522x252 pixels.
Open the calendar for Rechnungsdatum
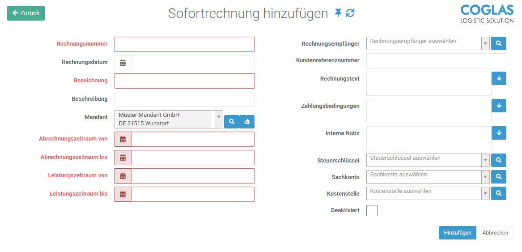(x=123, y=63)
